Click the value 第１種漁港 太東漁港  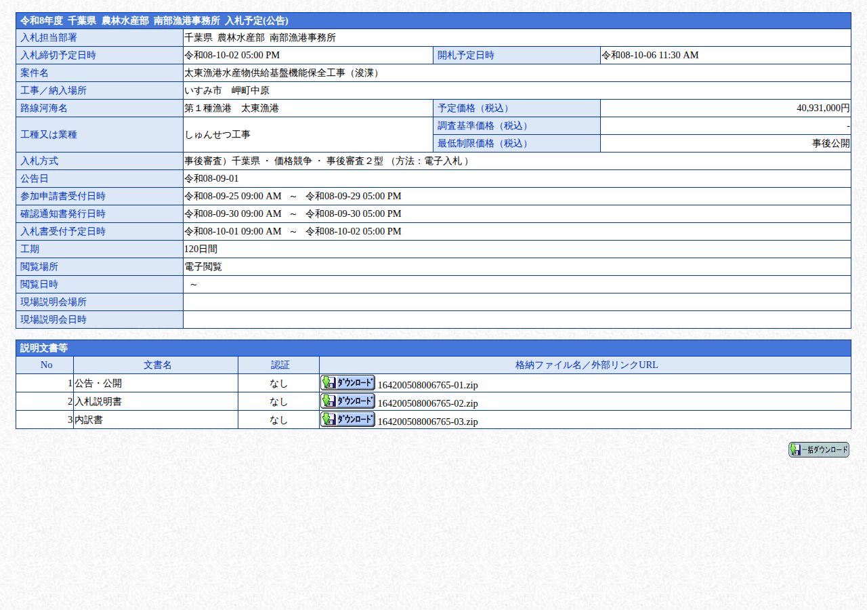(x=232, y=108)
